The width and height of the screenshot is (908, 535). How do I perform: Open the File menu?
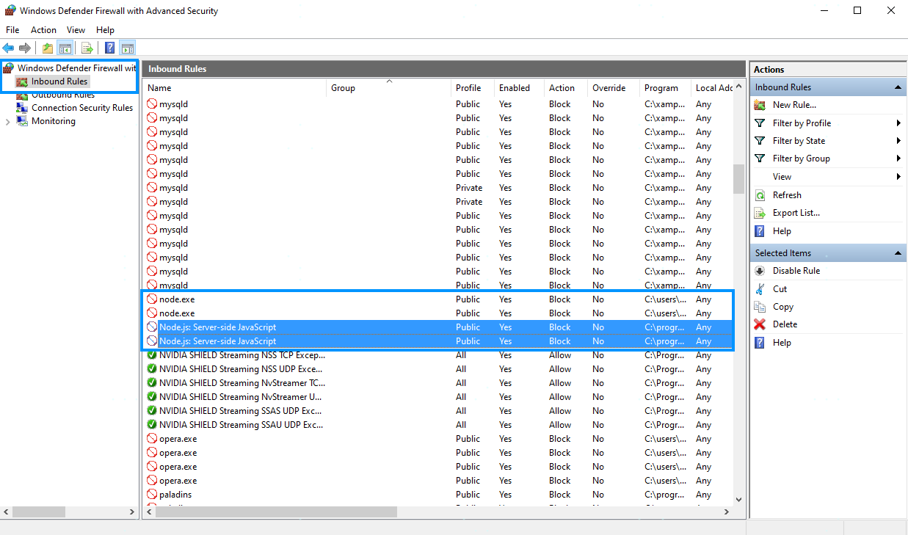pos(12,30)
